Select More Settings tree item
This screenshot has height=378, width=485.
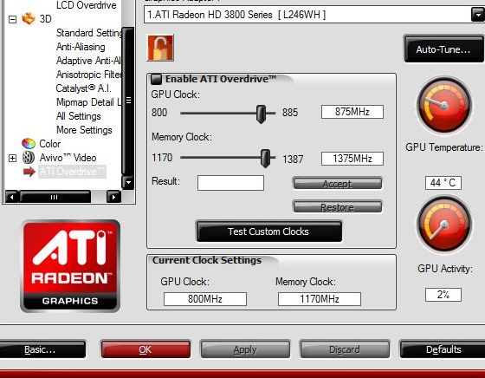click(x=84, y=130)
